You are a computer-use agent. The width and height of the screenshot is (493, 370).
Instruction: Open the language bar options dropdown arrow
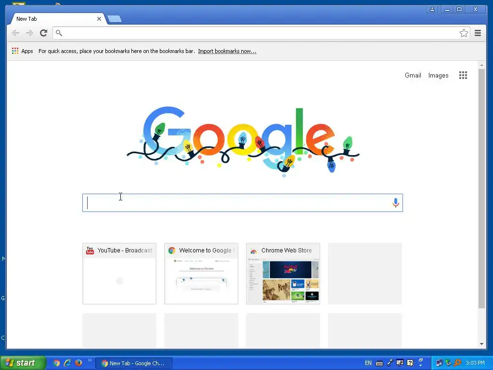click(421, 366)
